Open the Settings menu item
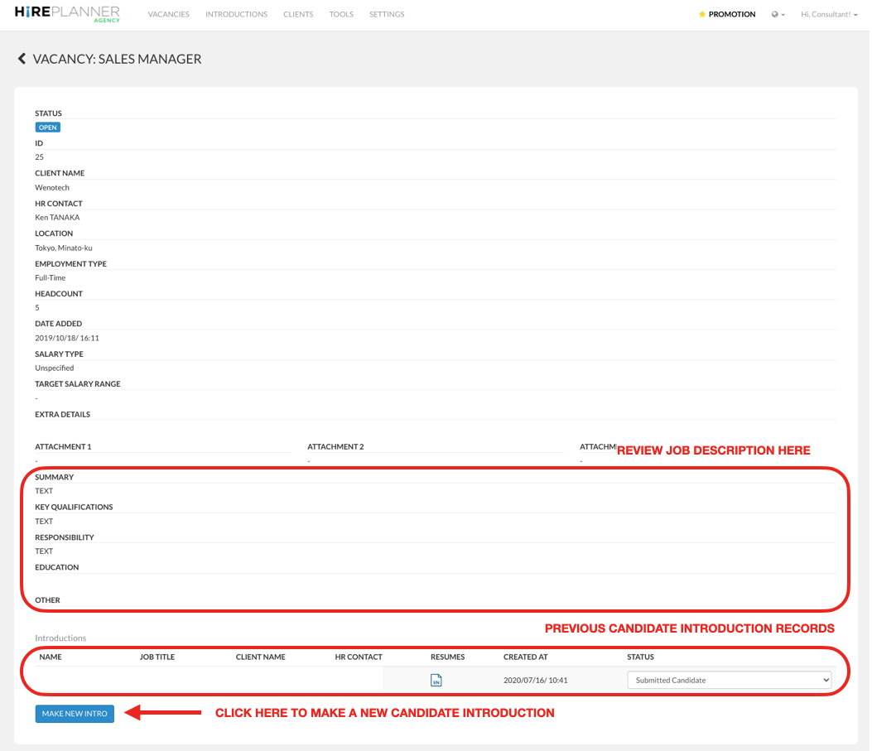Viewport: 872px width, 751px height. click(387, 14)
